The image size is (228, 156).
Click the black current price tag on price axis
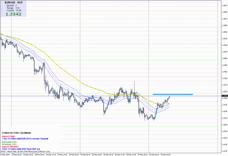point(225,96)
